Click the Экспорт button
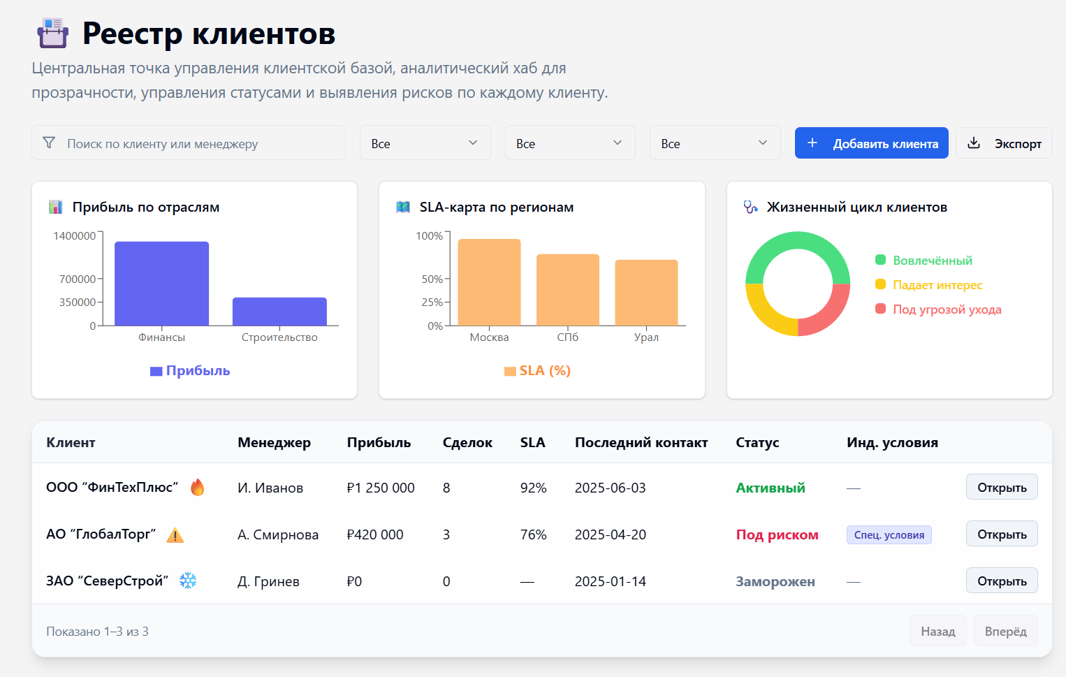 click(x=1004, y=143)
